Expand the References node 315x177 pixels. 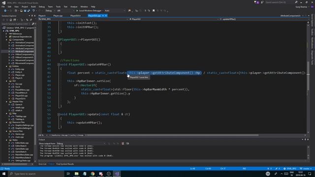click(x=6, y=34)
